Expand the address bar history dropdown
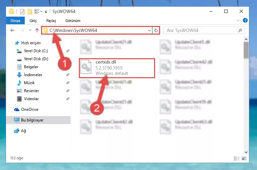257x170 pixels. click(149, 30)
